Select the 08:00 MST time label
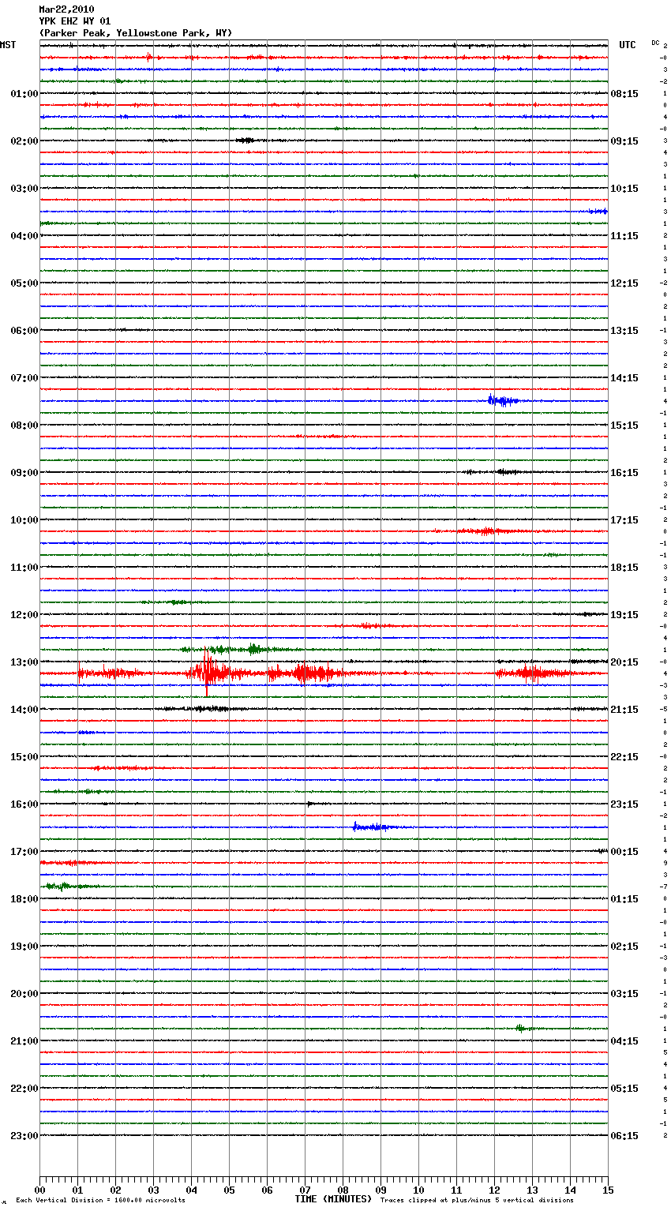 (x=24, y=426)
